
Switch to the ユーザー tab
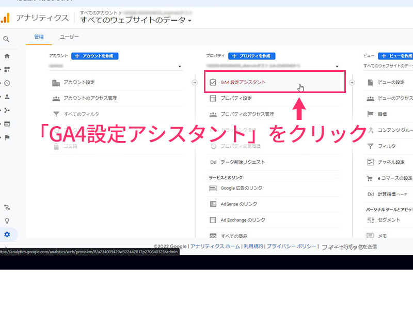[69, 37]
